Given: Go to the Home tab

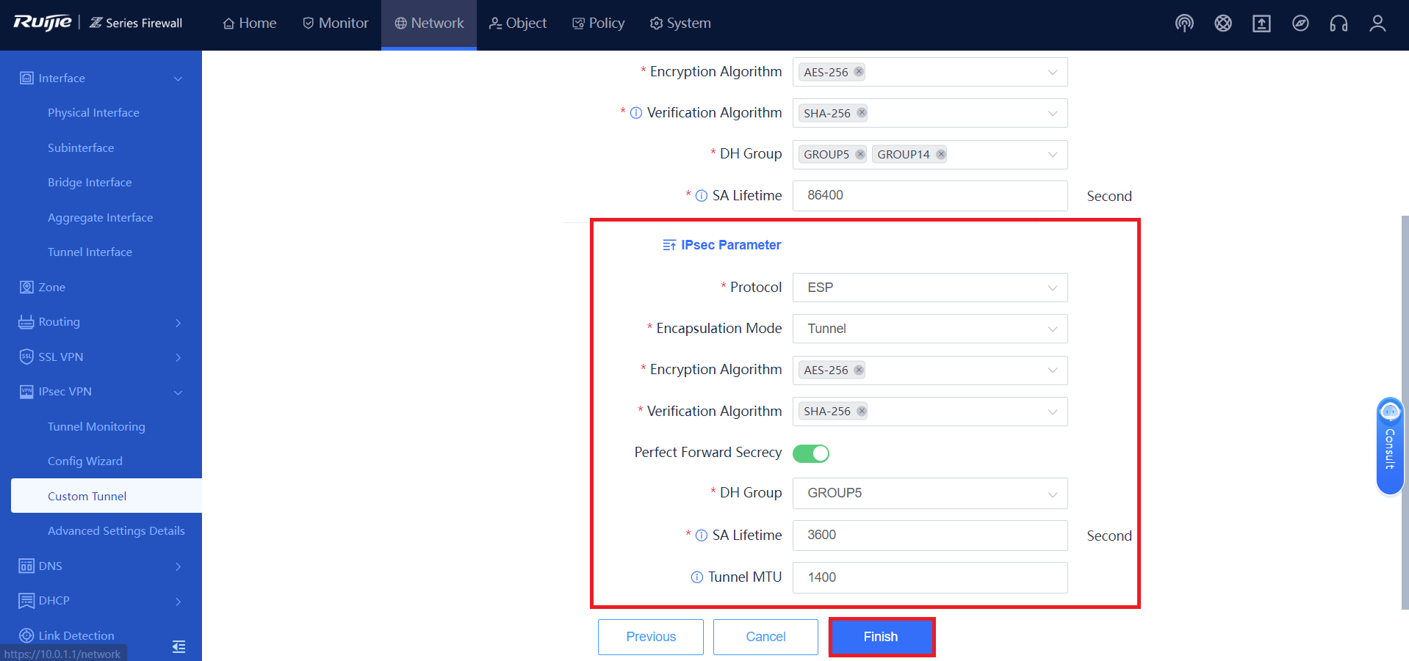Looking at the screenshot, I should coord(250,23).
